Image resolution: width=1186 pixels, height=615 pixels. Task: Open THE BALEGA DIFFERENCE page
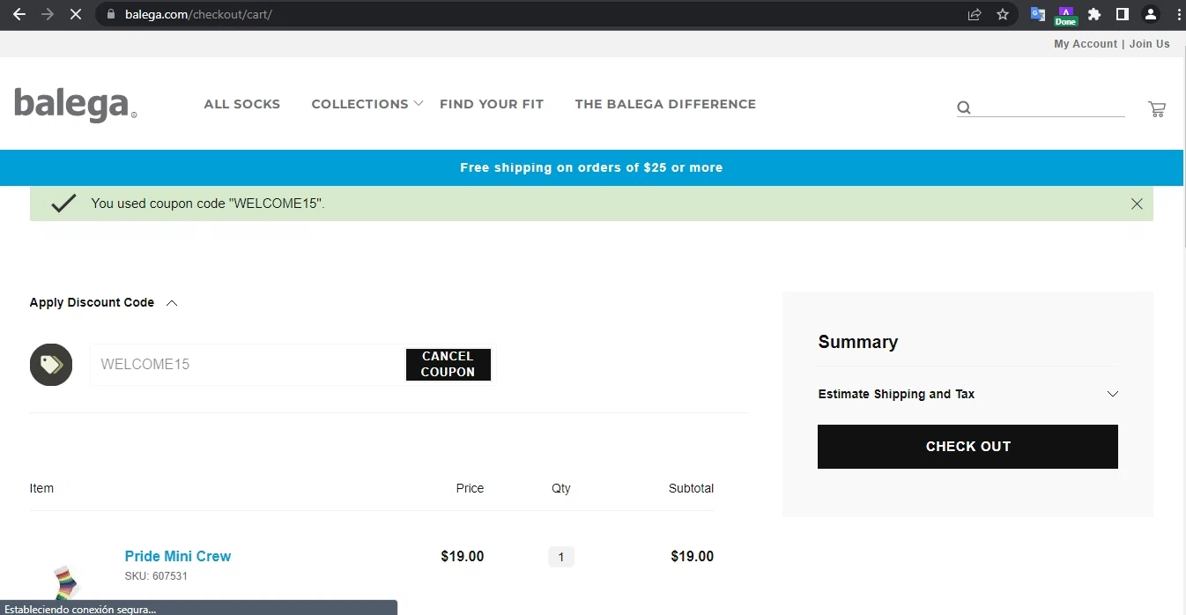click(665, 104)
